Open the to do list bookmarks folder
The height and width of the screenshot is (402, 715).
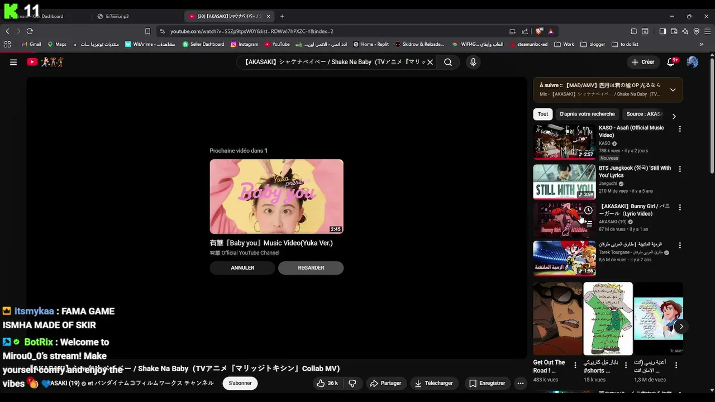click(x=625, y=44)
